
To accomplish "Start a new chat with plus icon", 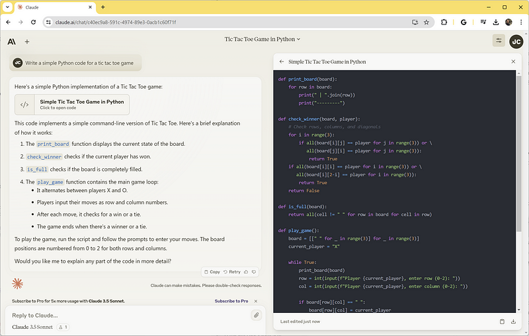I will tap(27, 42).
